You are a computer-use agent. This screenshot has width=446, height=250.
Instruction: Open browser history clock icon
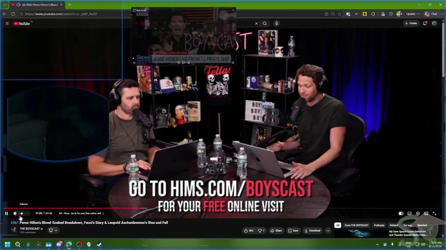391,14
